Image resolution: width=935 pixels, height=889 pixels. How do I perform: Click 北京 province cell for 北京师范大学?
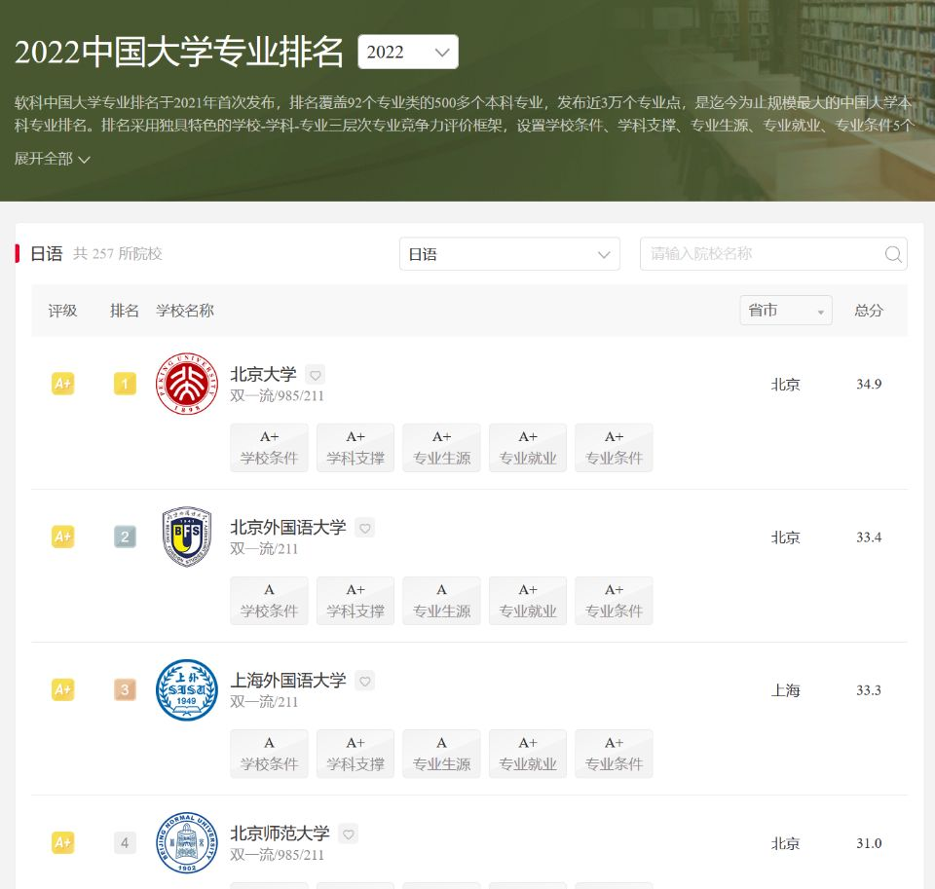785,843
